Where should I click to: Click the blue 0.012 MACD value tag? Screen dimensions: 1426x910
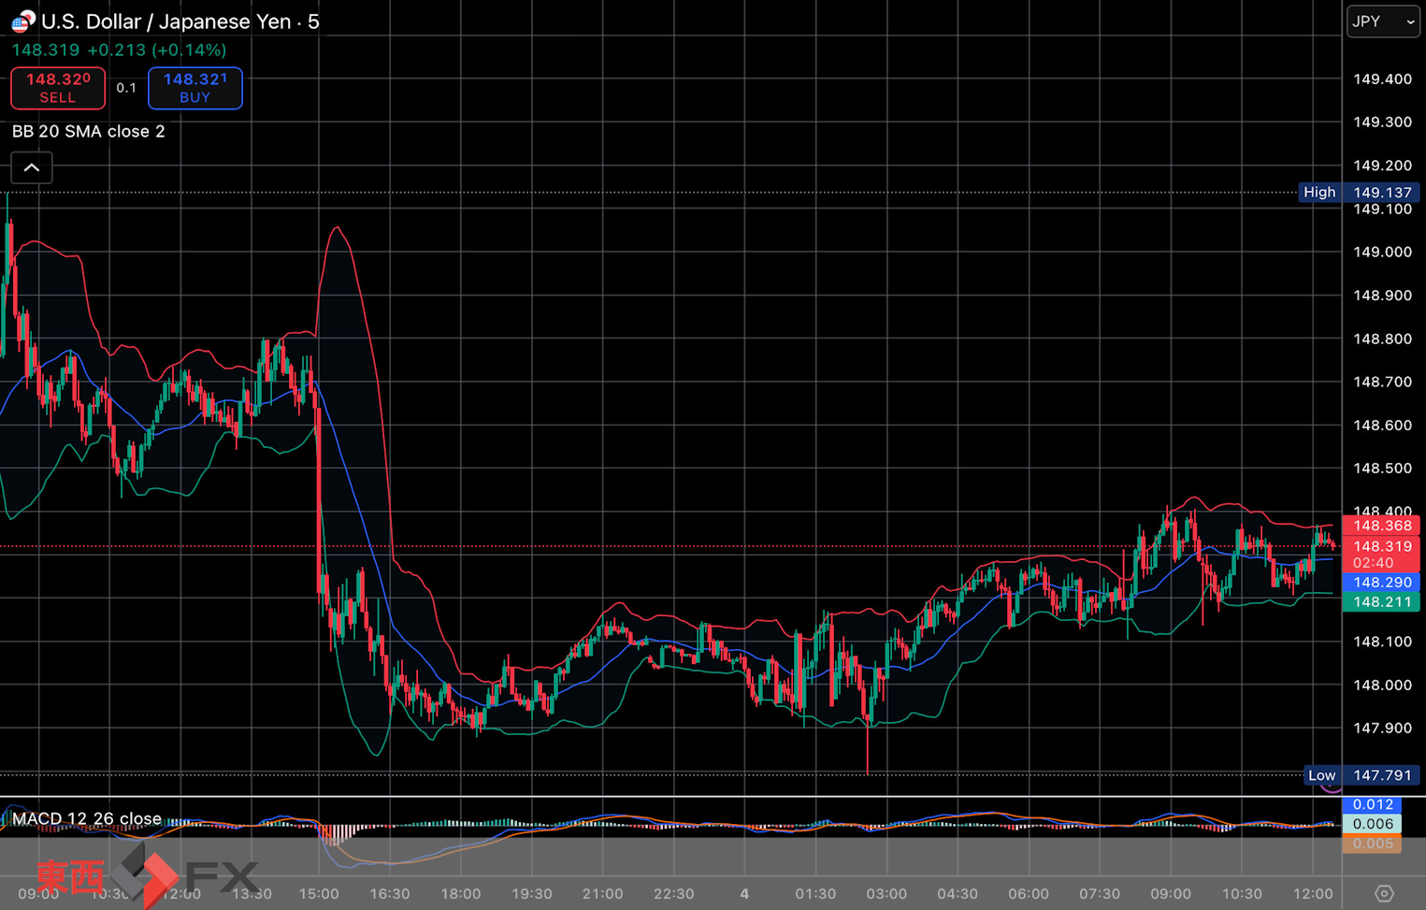click(x=1373, y=804)
